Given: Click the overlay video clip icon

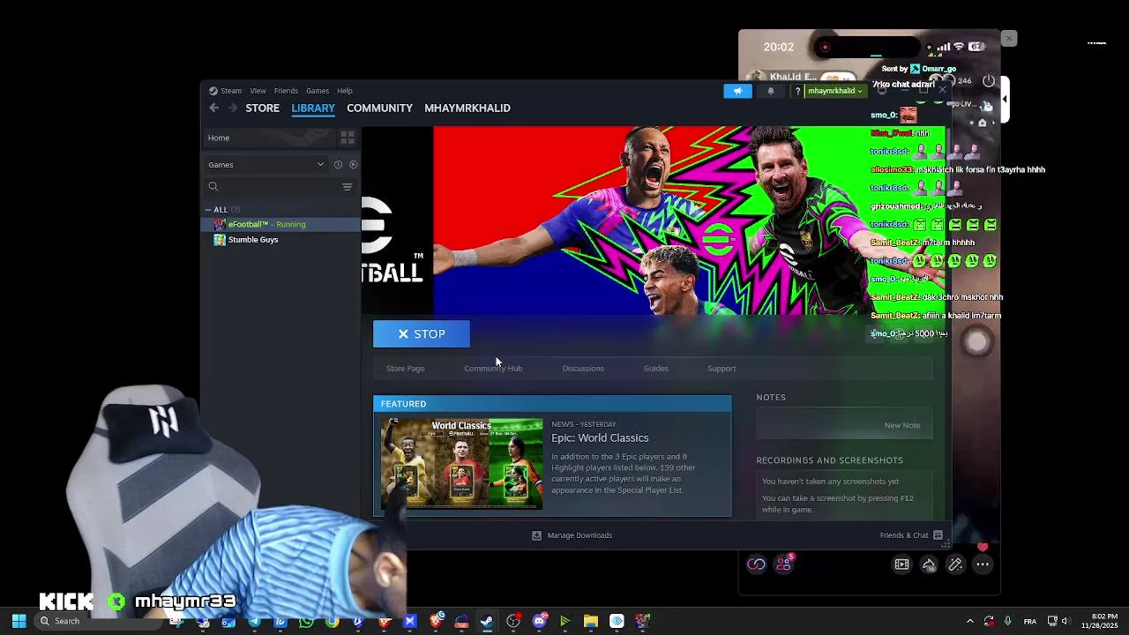Looking at the screenshot, I should tap(901, 564).
